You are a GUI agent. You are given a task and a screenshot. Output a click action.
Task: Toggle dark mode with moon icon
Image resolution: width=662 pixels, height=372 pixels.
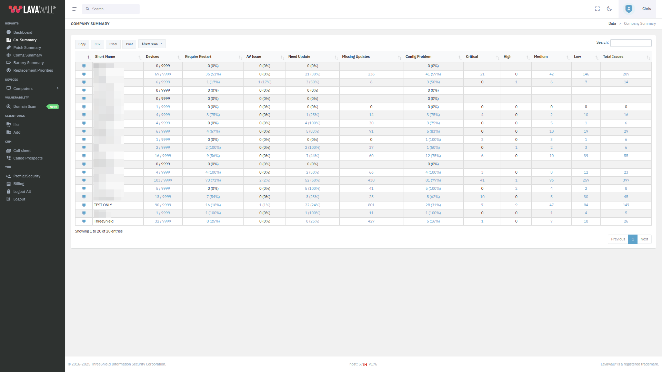click(x=609, y=9)
